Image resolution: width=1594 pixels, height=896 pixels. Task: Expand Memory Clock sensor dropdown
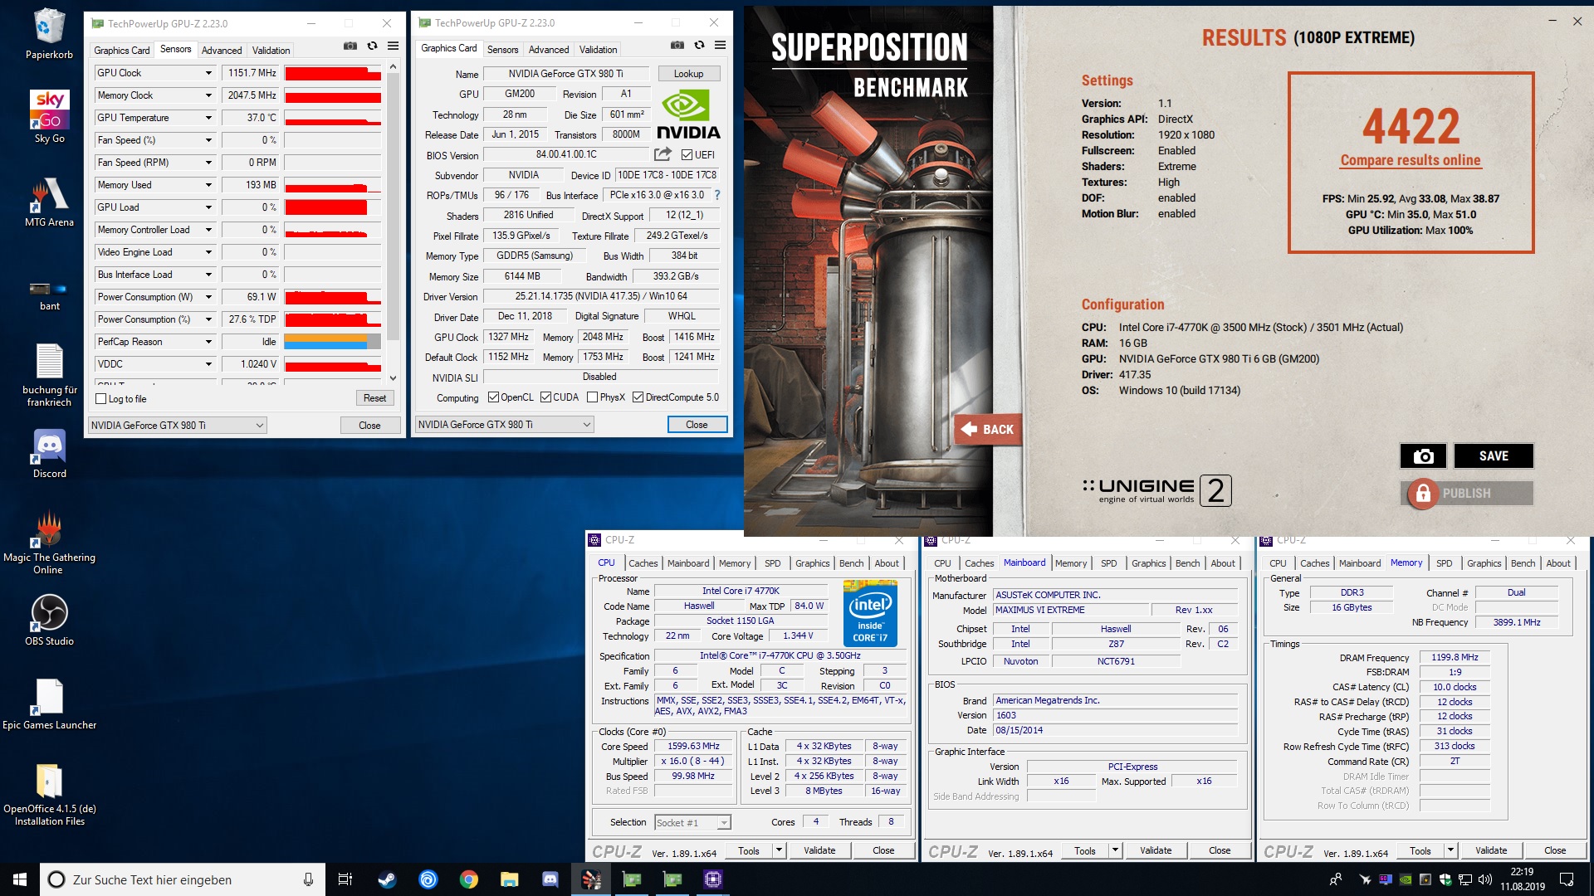click(208, 95)
